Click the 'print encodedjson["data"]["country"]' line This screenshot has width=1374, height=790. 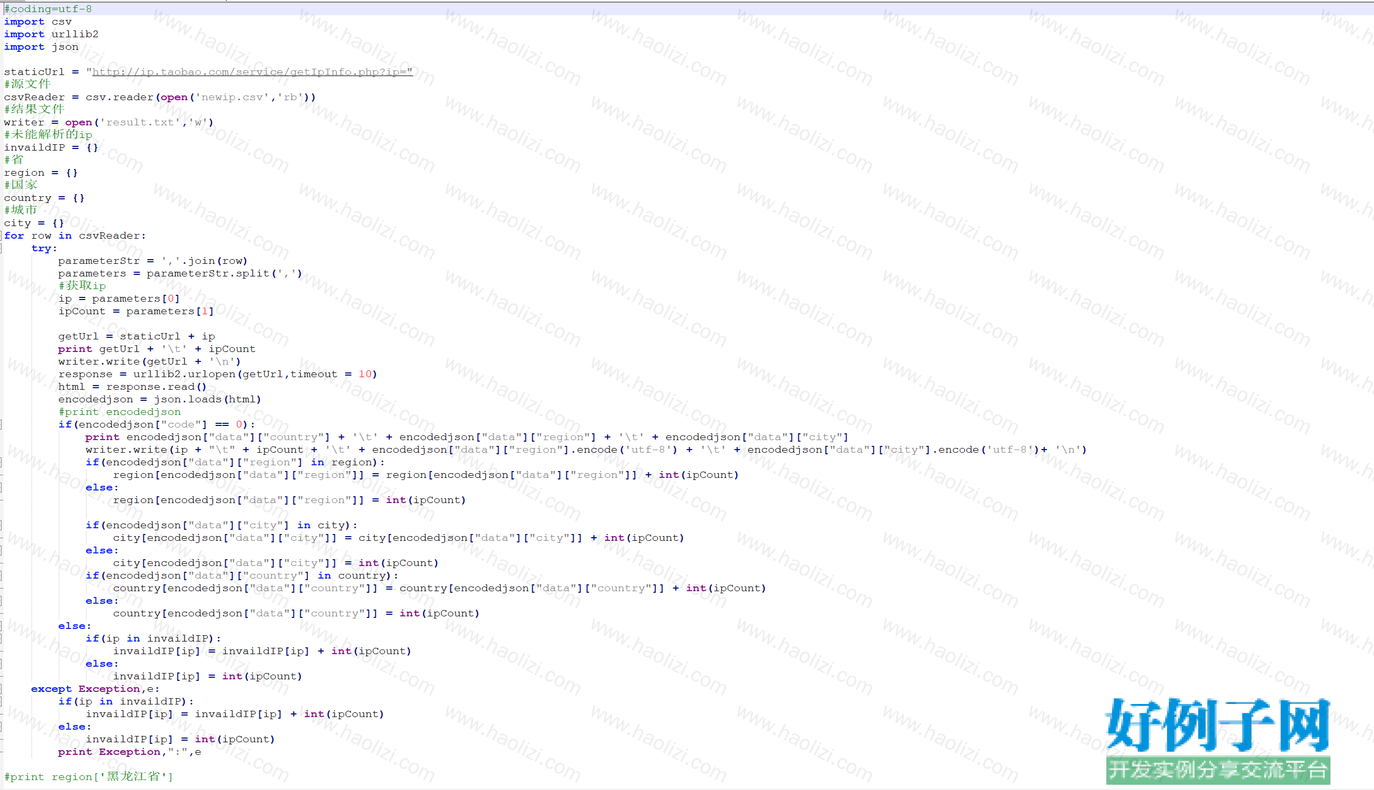[467, 437]
